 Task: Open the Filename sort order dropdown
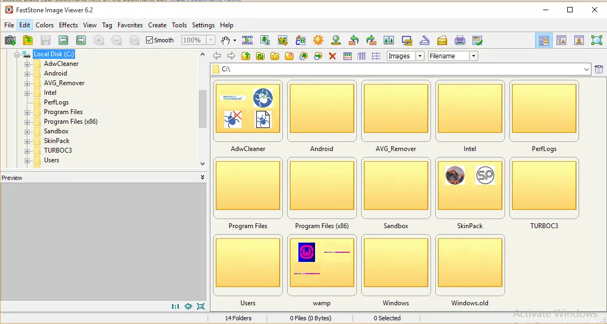(473, 56)
